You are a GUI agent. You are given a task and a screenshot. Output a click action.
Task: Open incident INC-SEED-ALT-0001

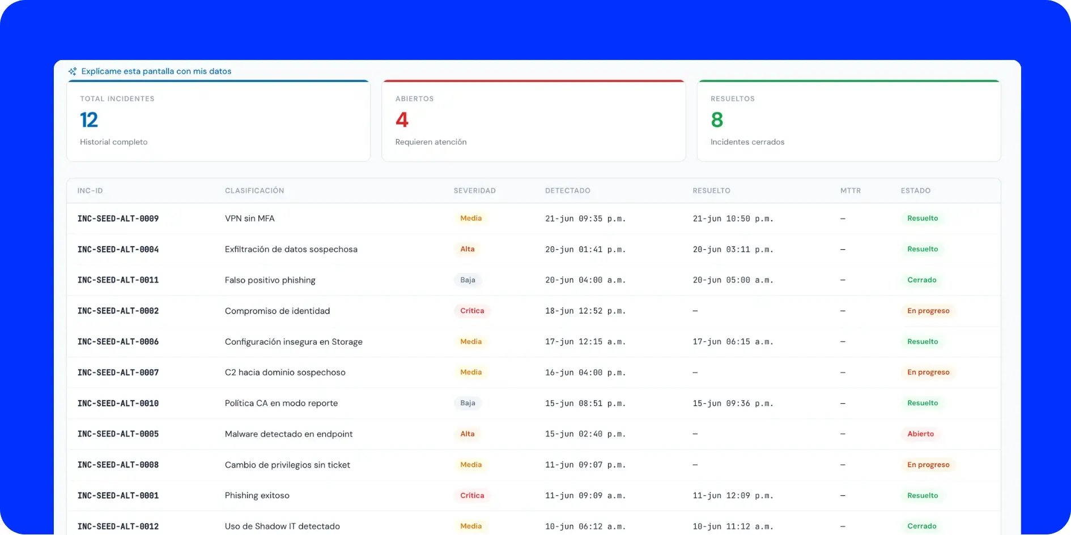[x=118, y=495]
